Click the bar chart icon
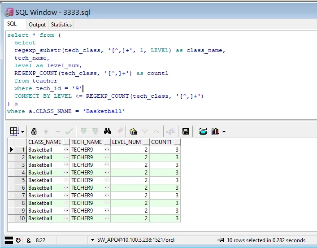The image size is (317, 248). pos(215,131)
